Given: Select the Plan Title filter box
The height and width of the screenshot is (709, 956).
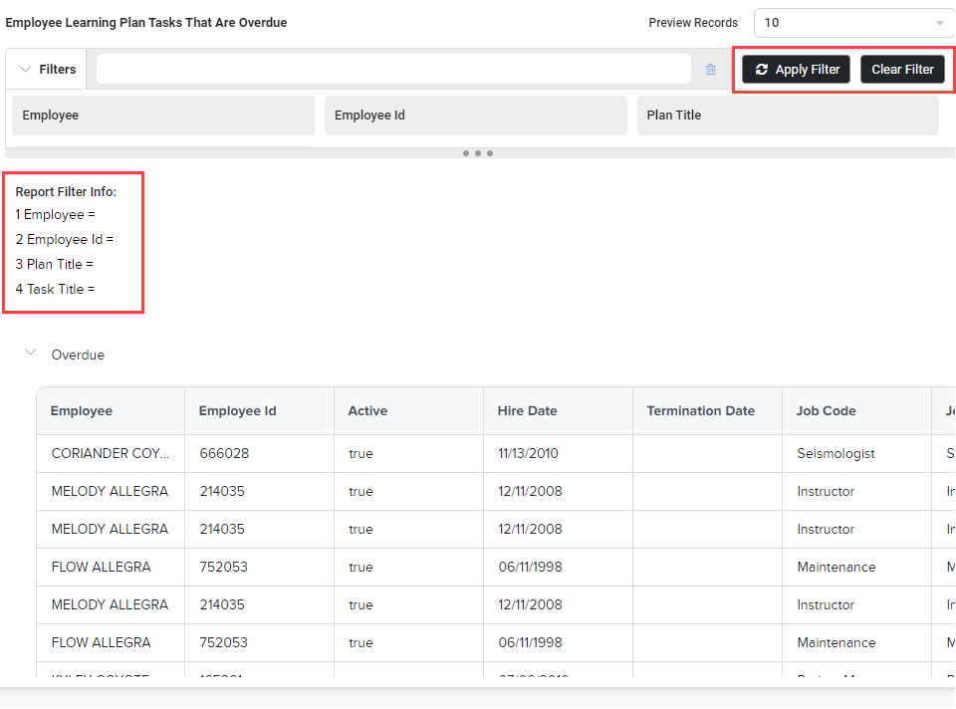Looking at the screenshot, I should click(788, 116).
